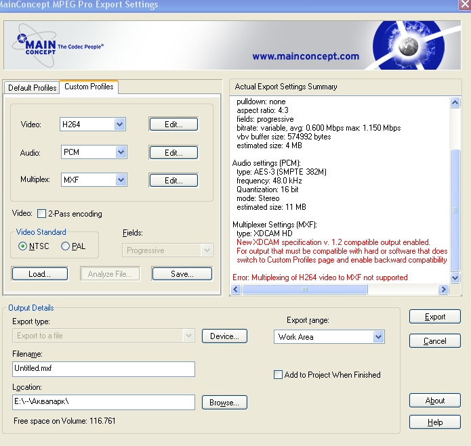The width and height of the screenshot is (471, 446).
Task: Click the summary vertical scrollbar thumb
Action: pos(455,210)
